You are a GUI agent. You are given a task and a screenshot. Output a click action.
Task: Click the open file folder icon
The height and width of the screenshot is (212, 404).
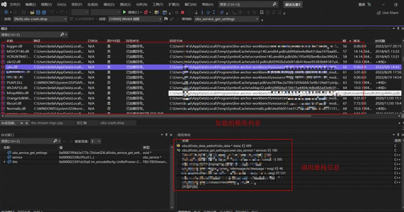pyautogui.click(x=32, y=12)
